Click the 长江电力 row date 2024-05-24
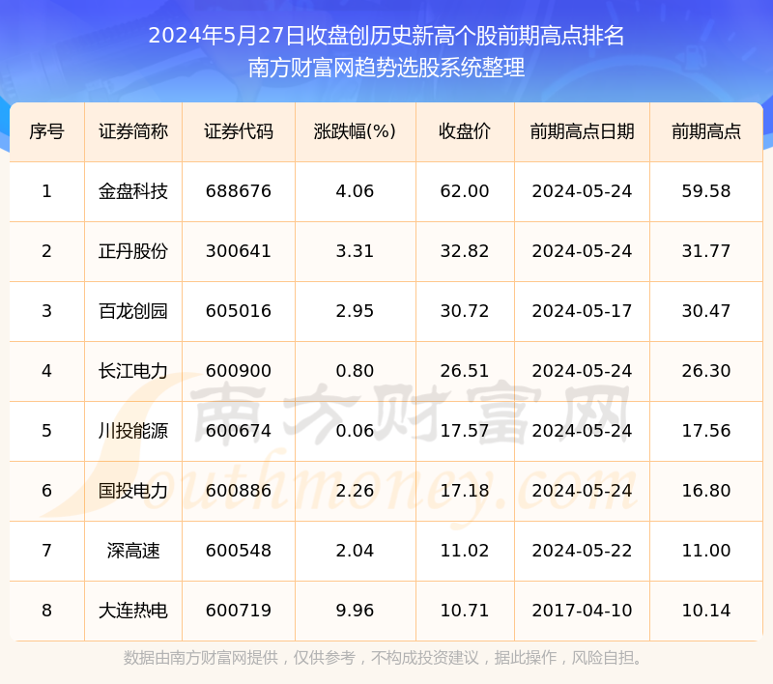Viewport: 773px width, 684px height. click(583, 371)
